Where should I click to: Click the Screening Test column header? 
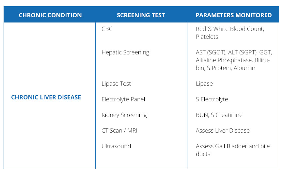coord(141,15)
